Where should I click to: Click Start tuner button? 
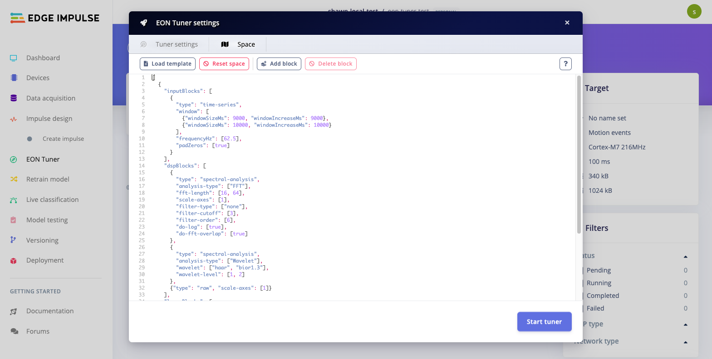pos(545,322)
